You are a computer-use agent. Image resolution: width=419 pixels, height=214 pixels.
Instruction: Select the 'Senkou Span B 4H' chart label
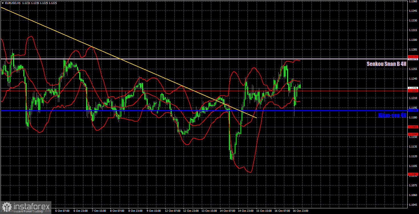(386, 64)
